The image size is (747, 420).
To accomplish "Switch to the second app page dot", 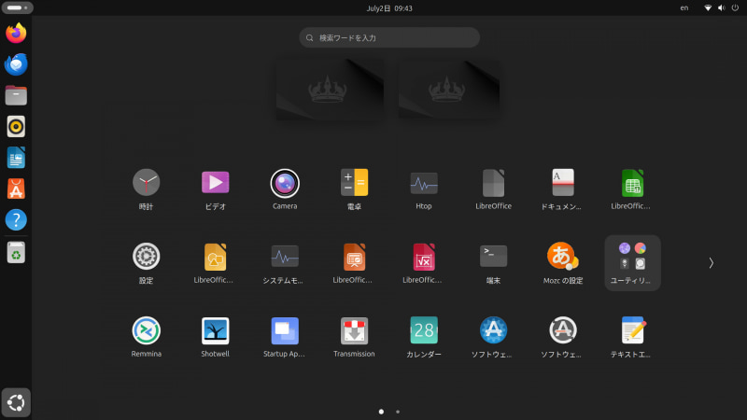I will (398, 412).
